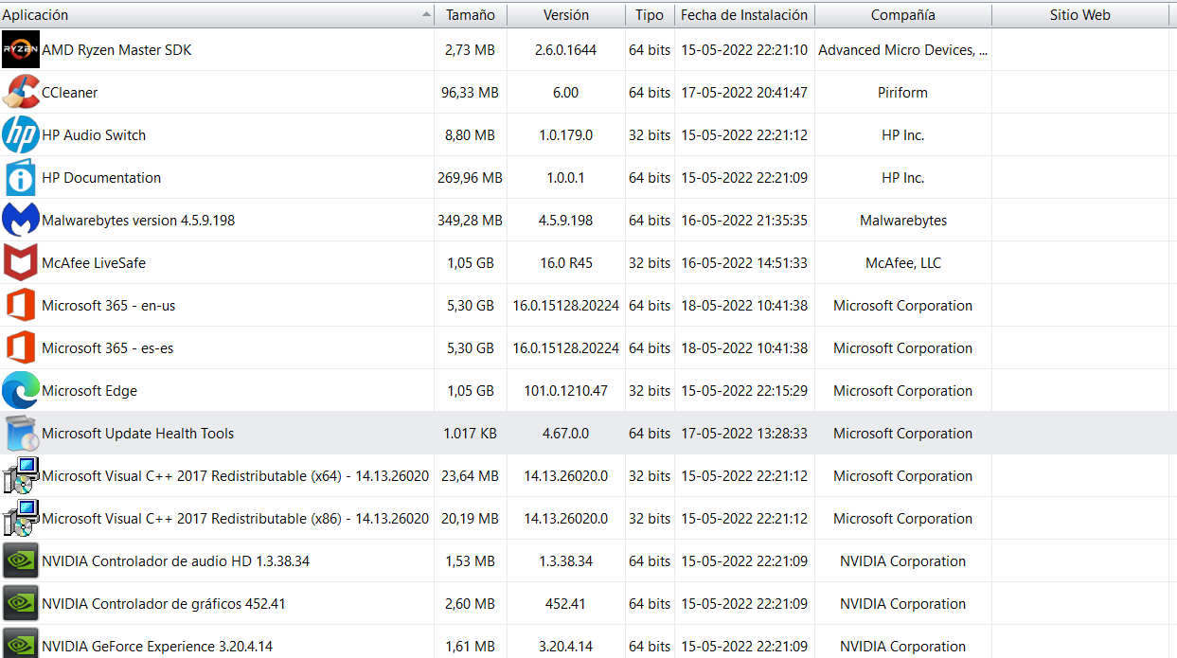Sort by the Versión column header

click(566, 15)
